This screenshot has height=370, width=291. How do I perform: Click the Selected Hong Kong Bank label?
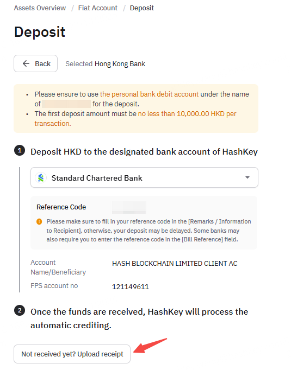point(106,63)
